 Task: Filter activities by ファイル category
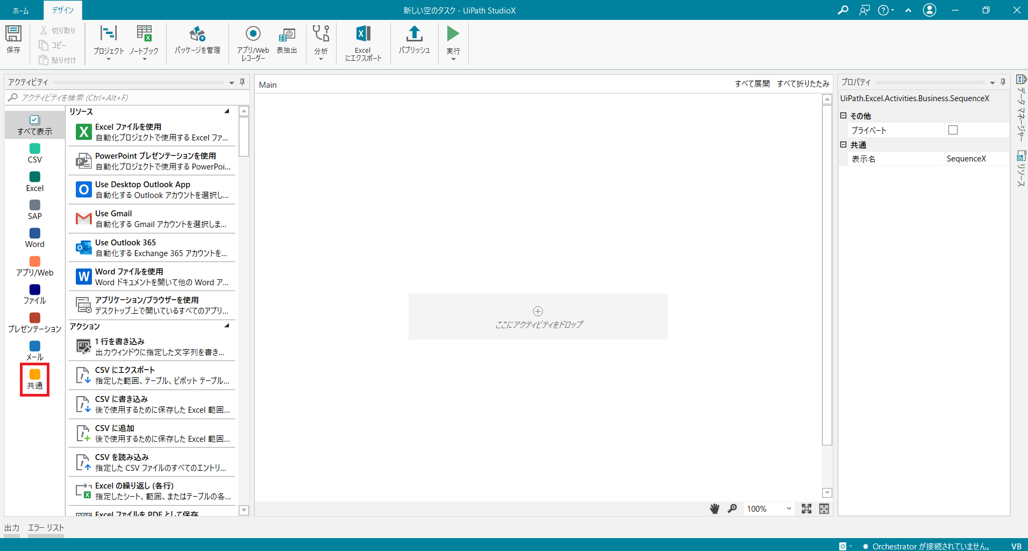[35, 294]
